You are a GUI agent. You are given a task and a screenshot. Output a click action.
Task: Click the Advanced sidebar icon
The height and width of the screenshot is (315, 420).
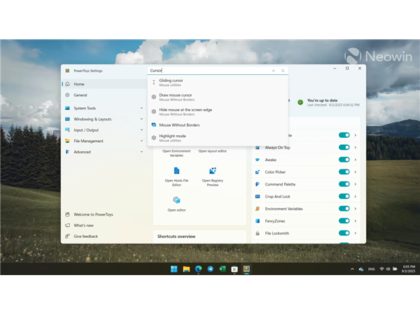67,152
